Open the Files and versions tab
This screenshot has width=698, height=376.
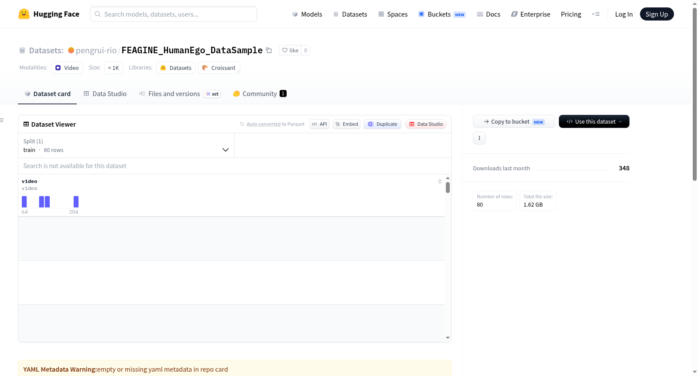click(x=180, y=94)
